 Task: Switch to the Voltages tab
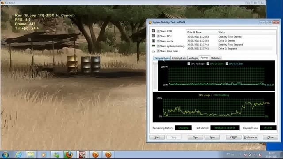click(193, 58)
